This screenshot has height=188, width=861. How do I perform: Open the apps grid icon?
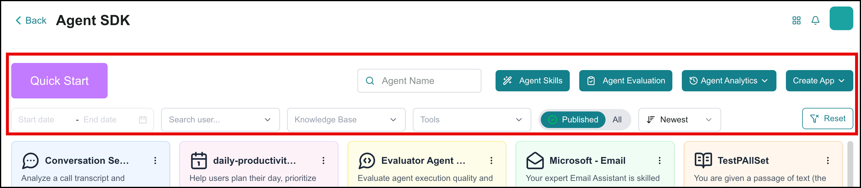[797, 21]
